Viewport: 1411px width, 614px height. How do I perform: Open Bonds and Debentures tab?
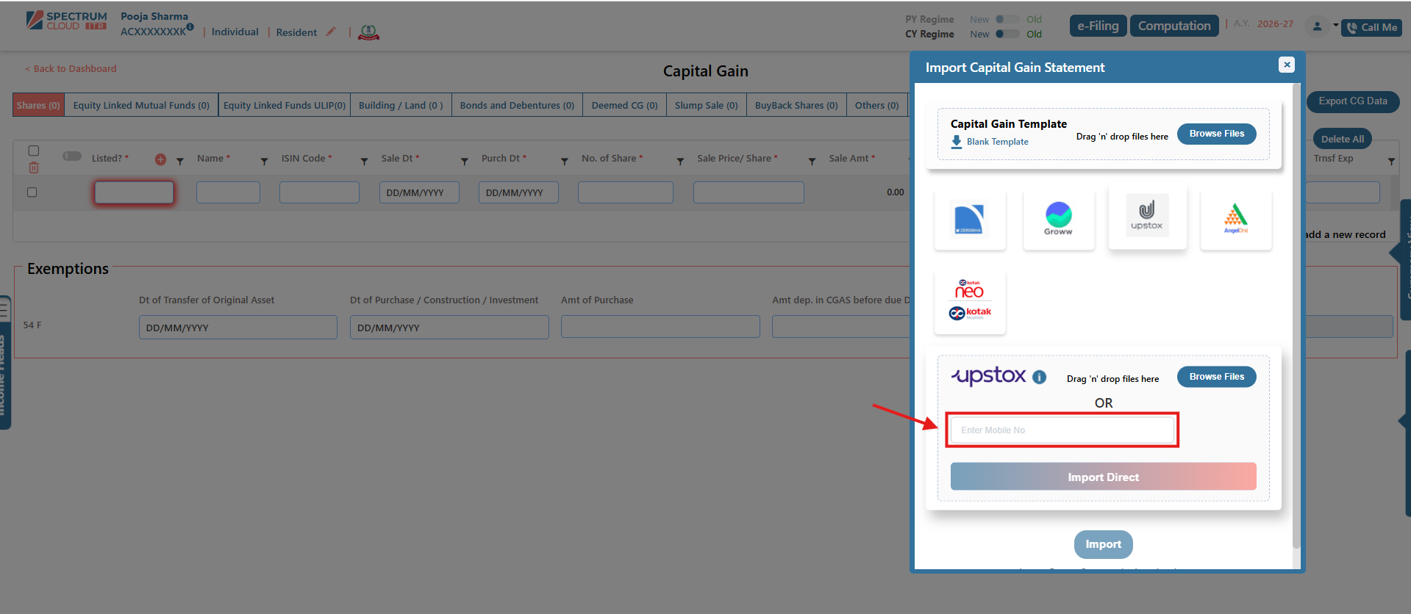tap(516, 106)
